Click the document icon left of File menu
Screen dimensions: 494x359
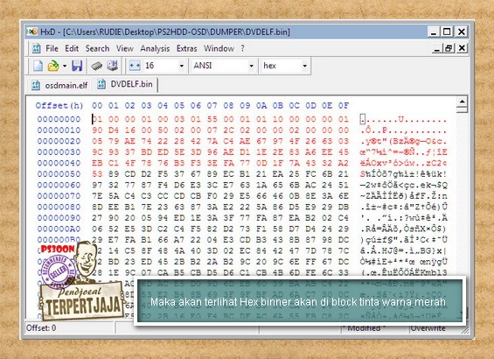coord(36,48)
